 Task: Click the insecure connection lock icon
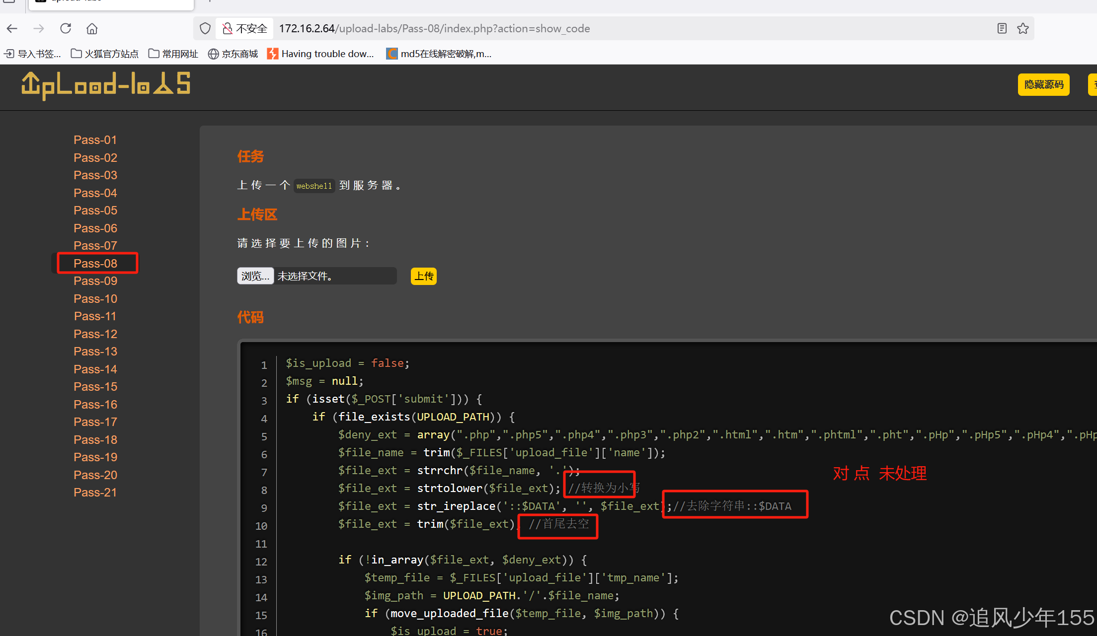pyautogui.click(x=228, y=29)
